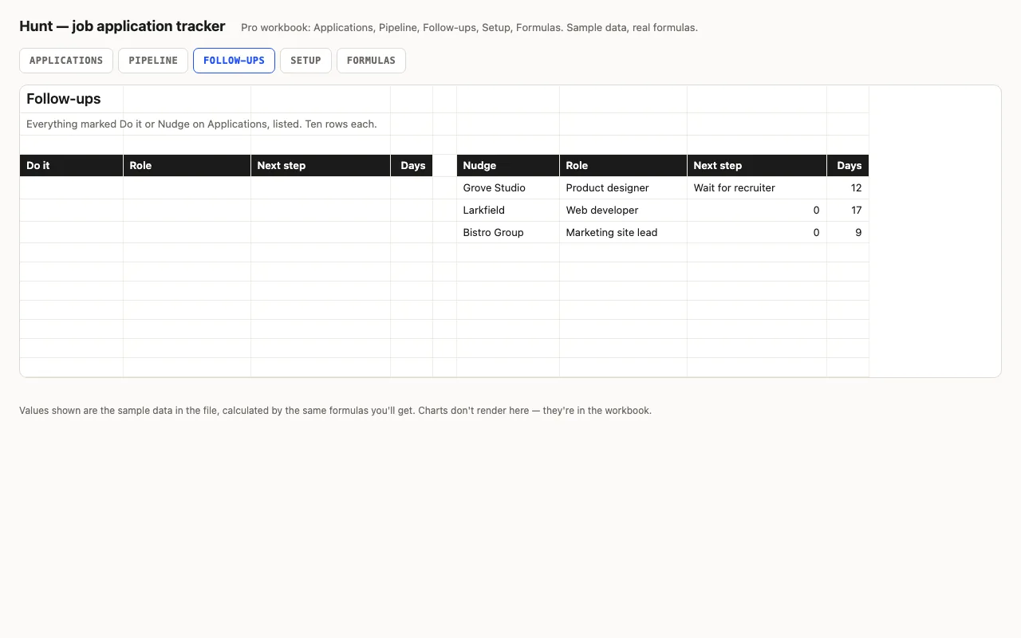Viewport: 1021px width, 638px height.
Task: Select the Next step header in the Do it table
Action: (321, 166)
